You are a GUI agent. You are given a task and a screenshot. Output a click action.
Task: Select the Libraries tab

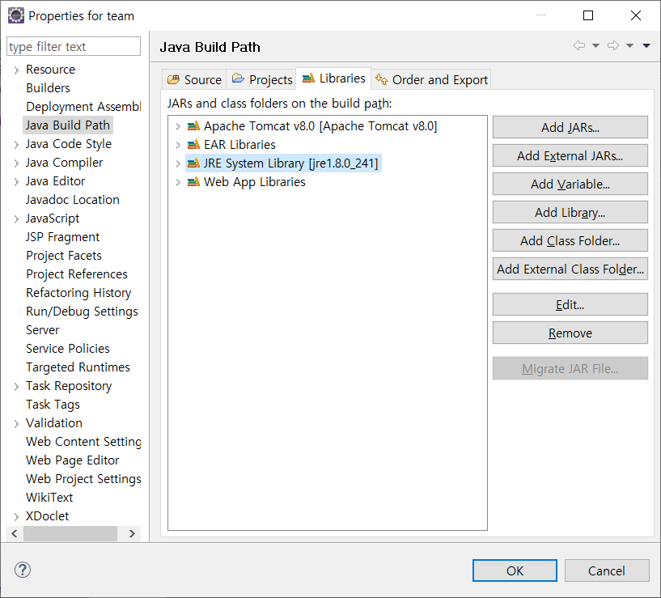pyautogui.click(x=333, y=78)
